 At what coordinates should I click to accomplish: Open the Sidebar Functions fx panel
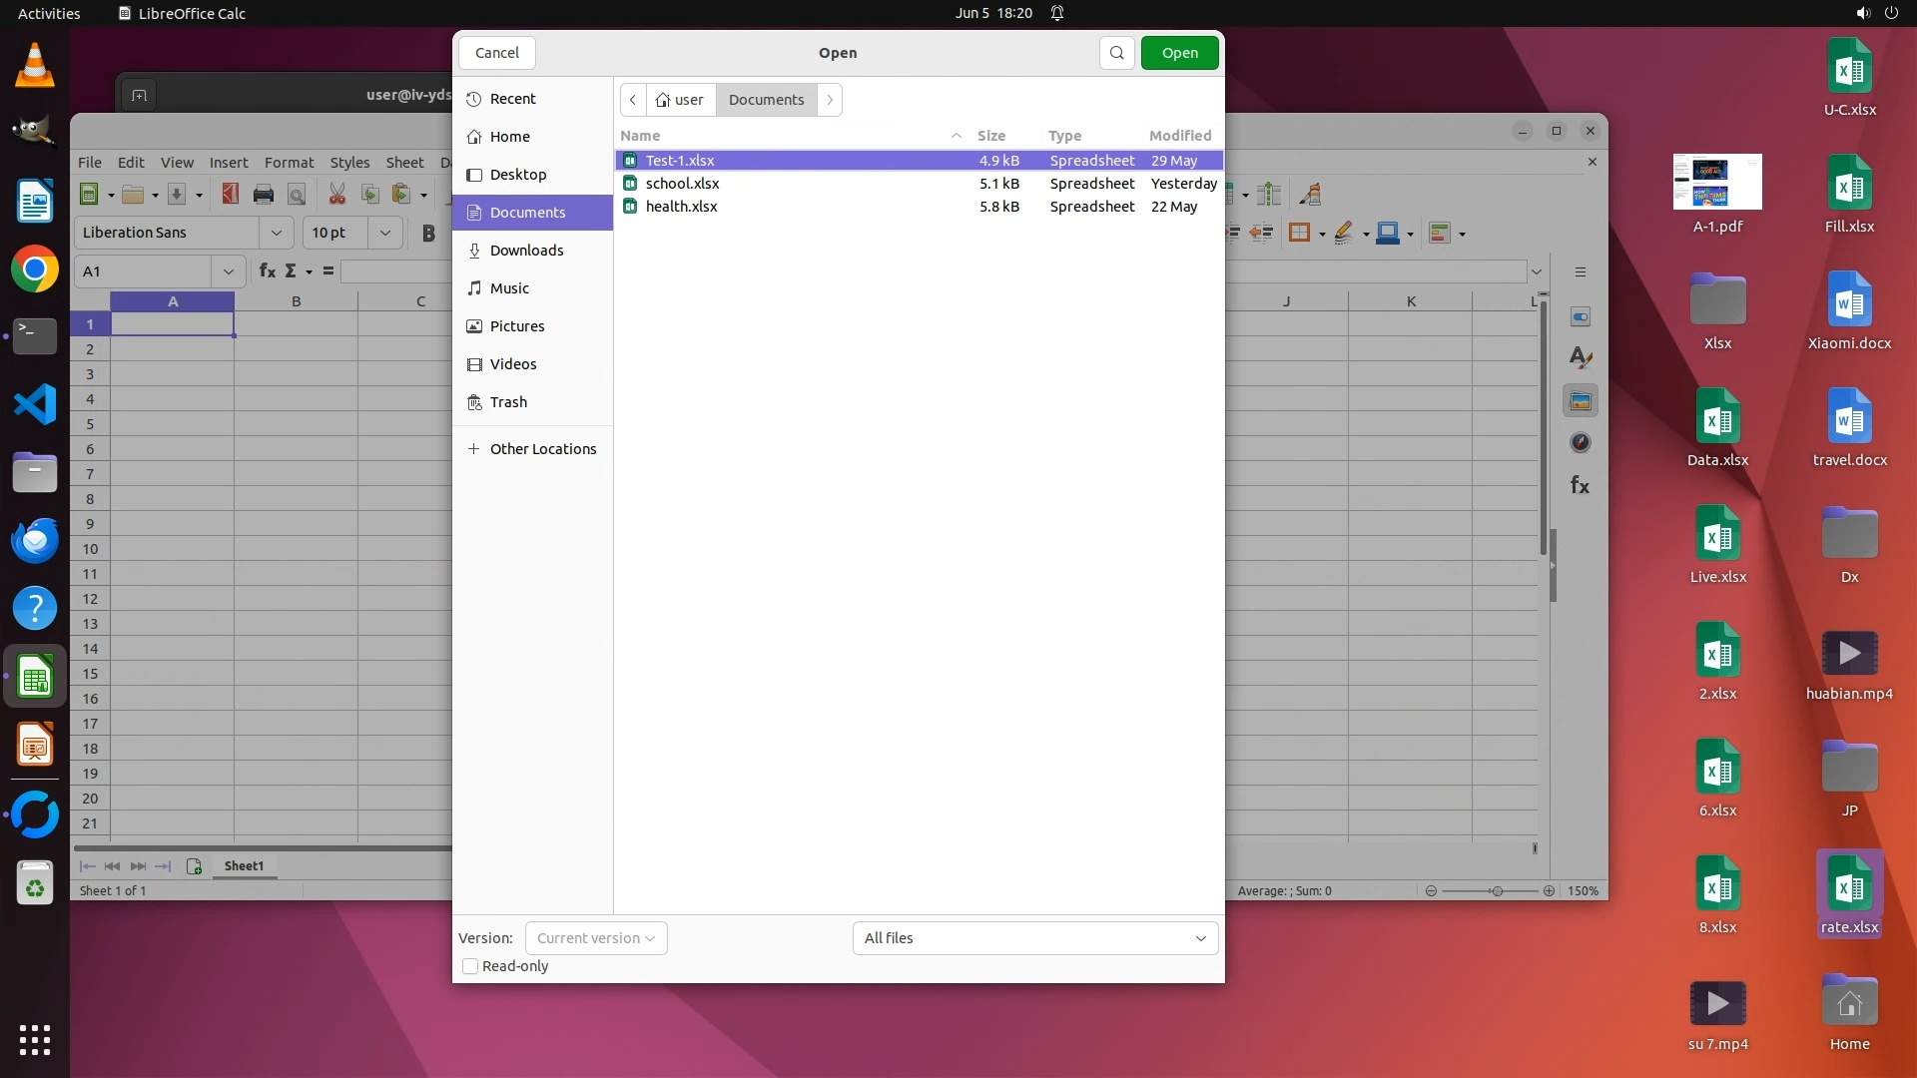click(x=1580, y=485)
